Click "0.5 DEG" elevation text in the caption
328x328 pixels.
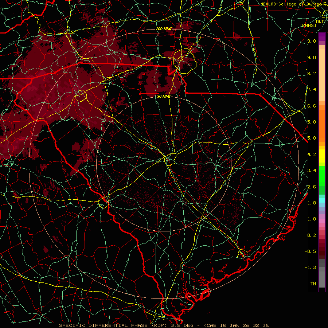[182, 325]
